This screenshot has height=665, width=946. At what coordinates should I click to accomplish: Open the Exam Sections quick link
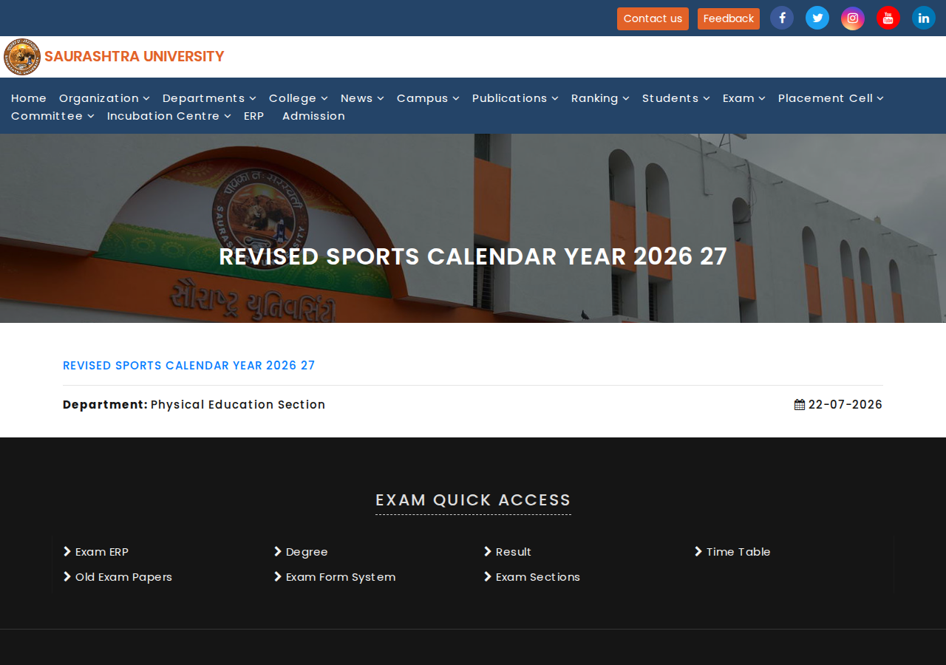(532, 577)
